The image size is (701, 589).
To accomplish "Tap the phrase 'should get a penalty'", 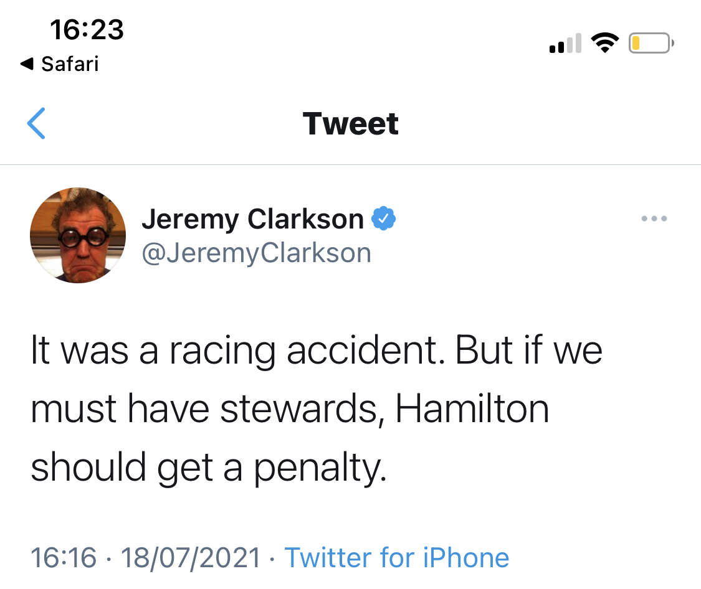I will tap(208, 468).
